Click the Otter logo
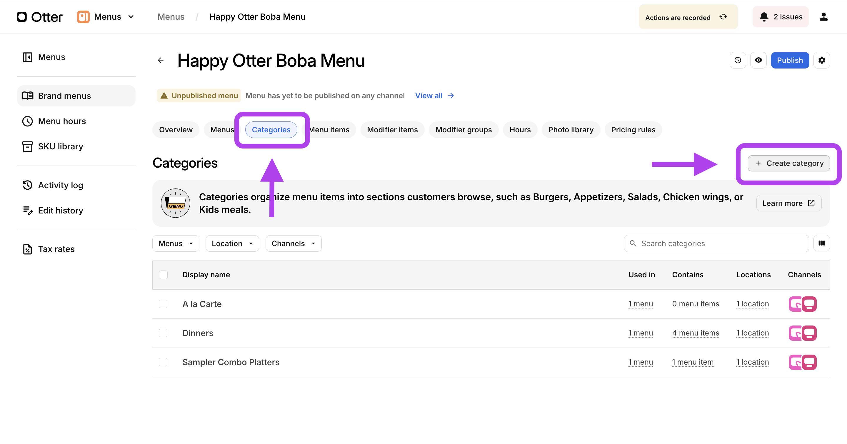 tap(39, 17)
